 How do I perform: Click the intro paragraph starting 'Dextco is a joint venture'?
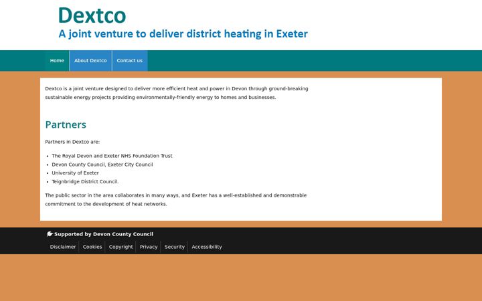click(x=177, y=93)
